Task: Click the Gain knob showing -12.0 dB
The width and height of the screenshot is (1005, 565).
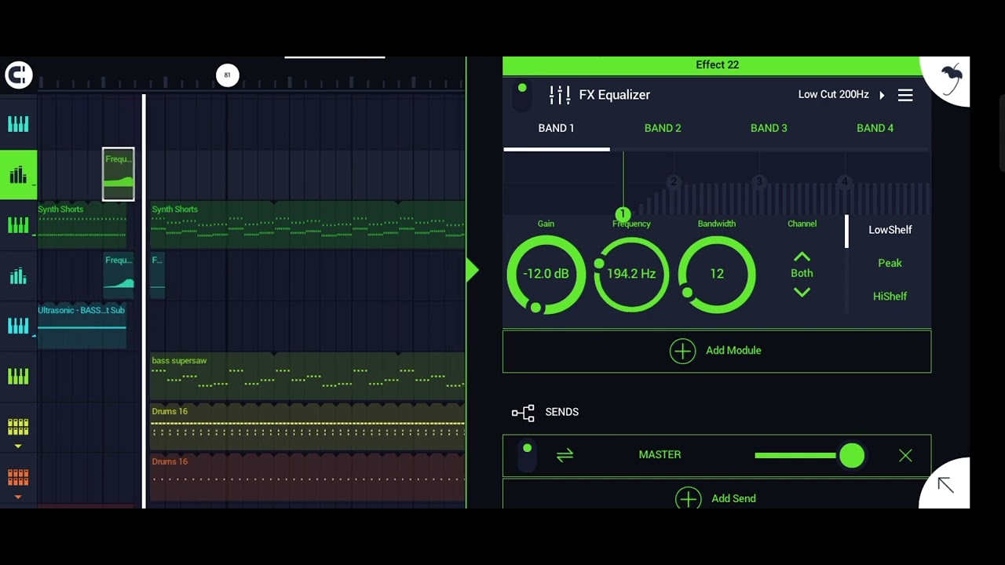Action: coord(546,274)
